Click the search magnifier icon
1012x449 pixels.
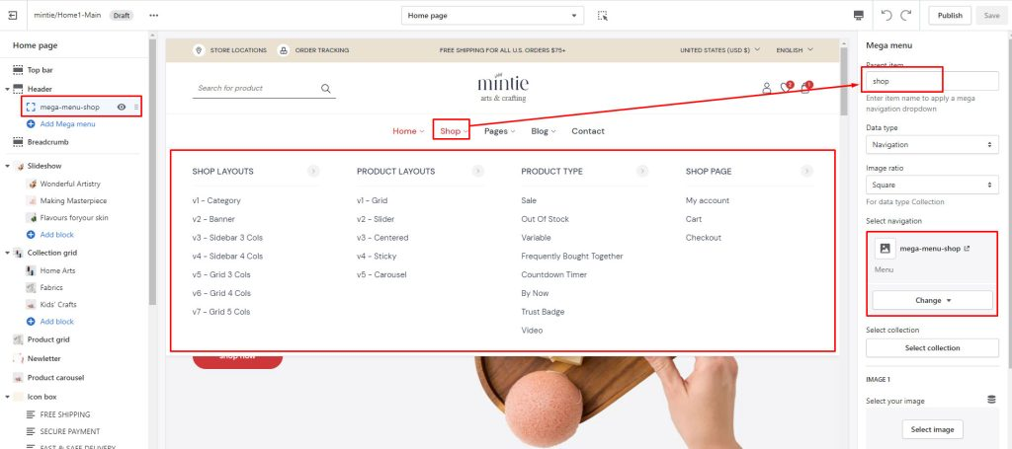(x=326, y=89)
